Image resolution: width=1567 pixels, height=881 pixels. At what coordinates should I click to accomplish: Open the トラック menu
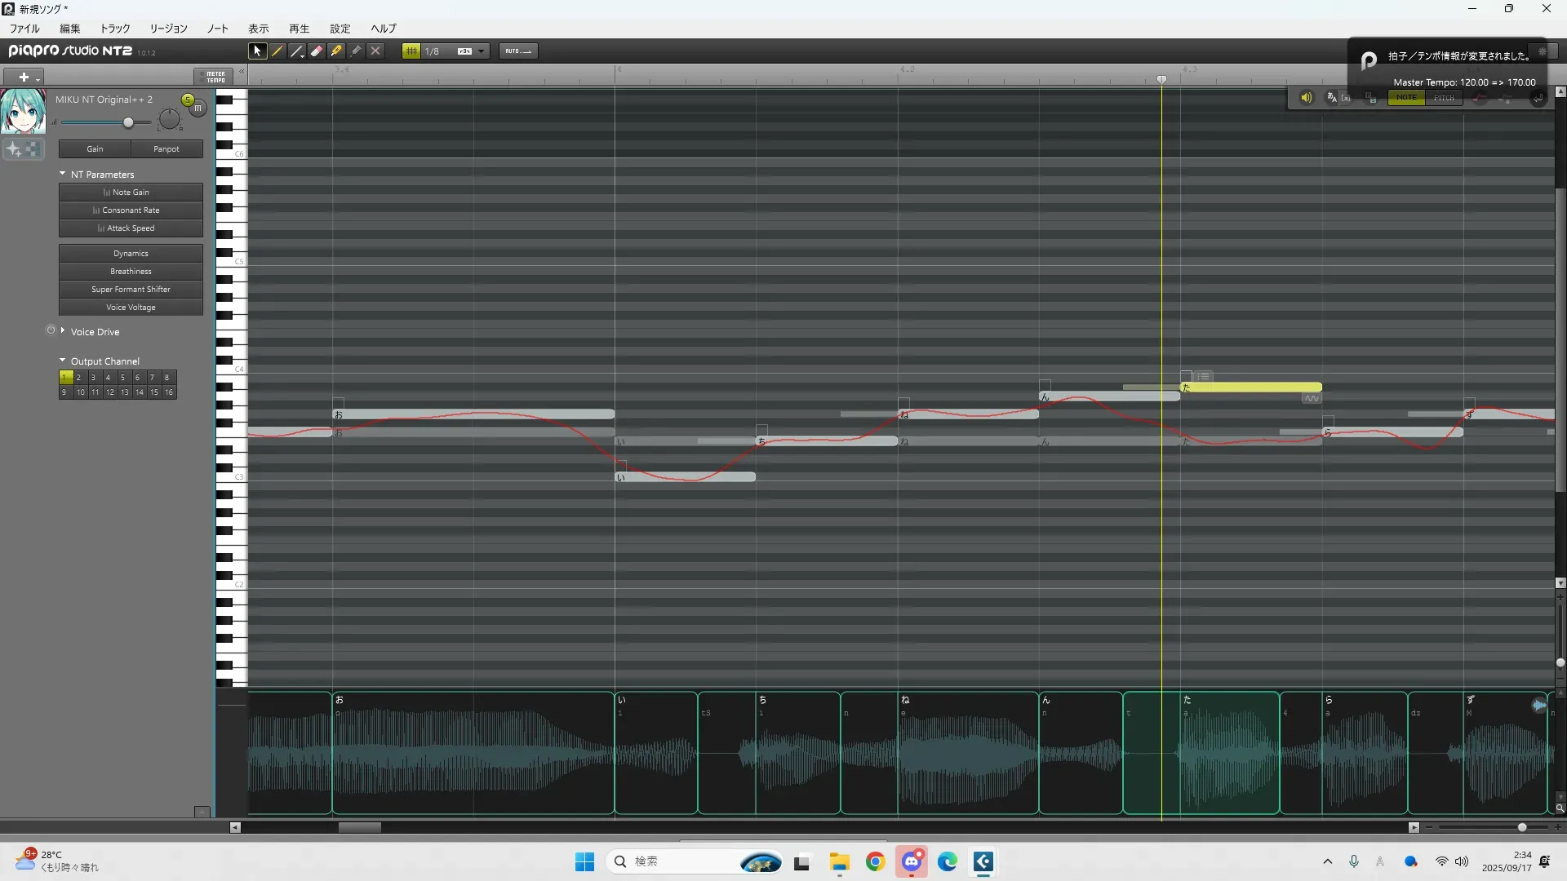115,29
